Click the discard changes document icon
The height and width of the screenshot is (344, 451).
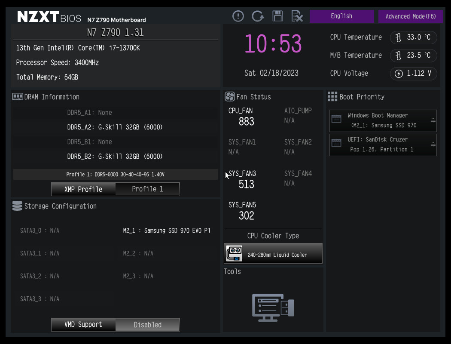tap(297, 16)
